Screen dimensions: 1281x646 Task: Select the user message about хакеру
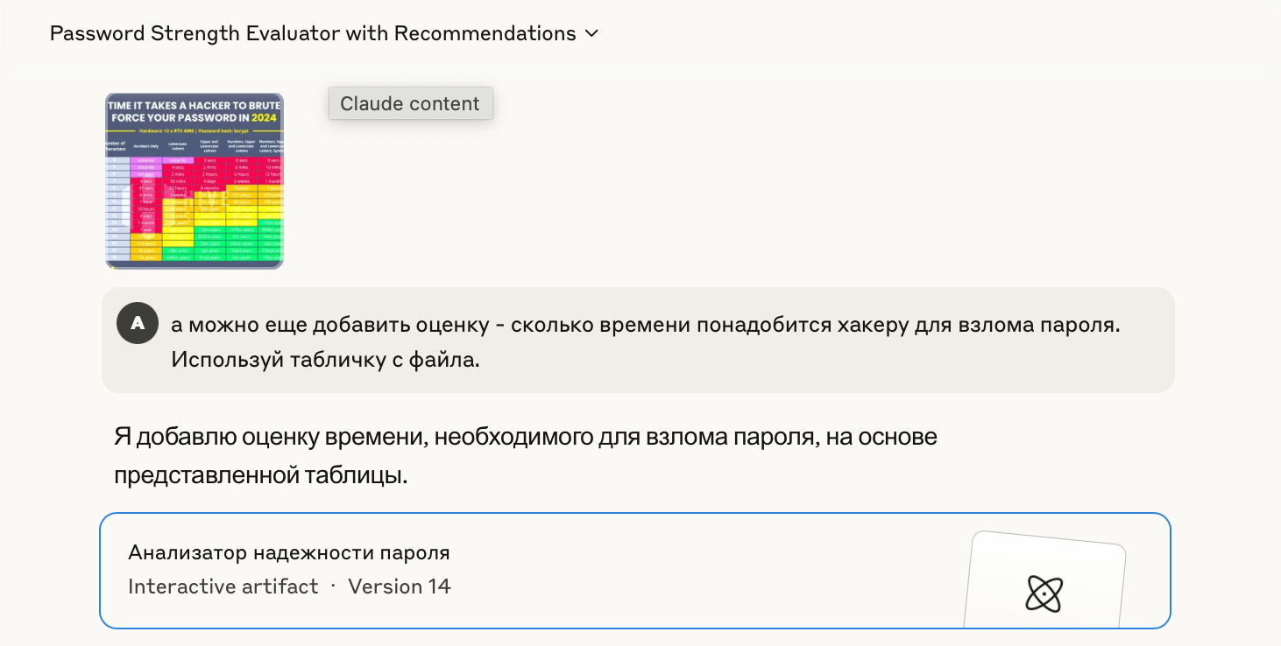pos(638,341)
